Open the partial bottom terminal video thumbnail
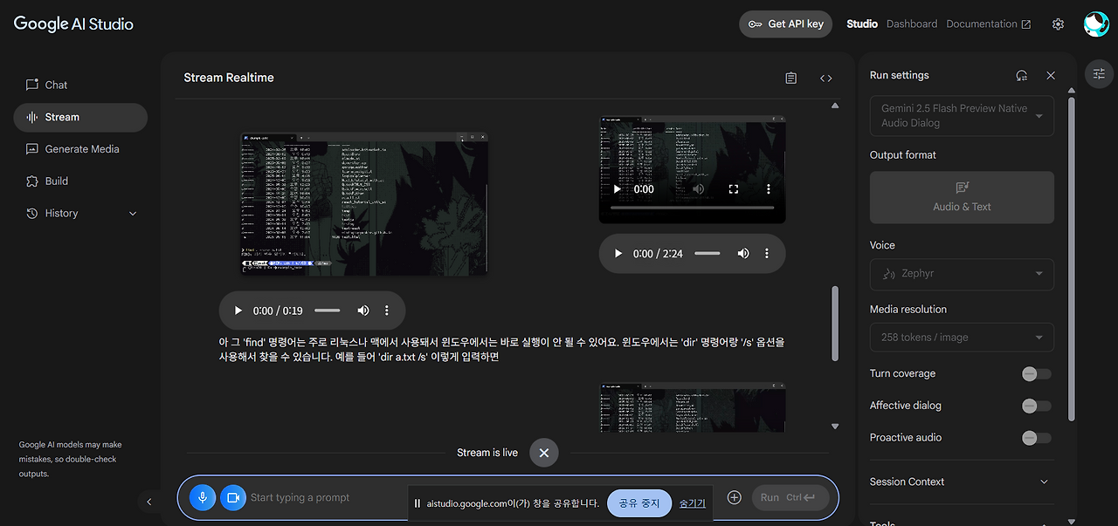Screen dimensions: 1118x526 pos(693,407)
